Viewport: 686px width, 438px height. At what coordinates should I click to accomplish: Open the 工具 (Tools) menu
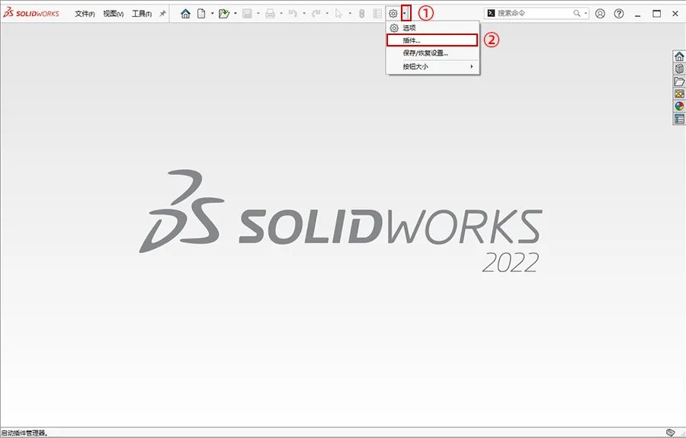pyautogui.click(x=142, y=14)
